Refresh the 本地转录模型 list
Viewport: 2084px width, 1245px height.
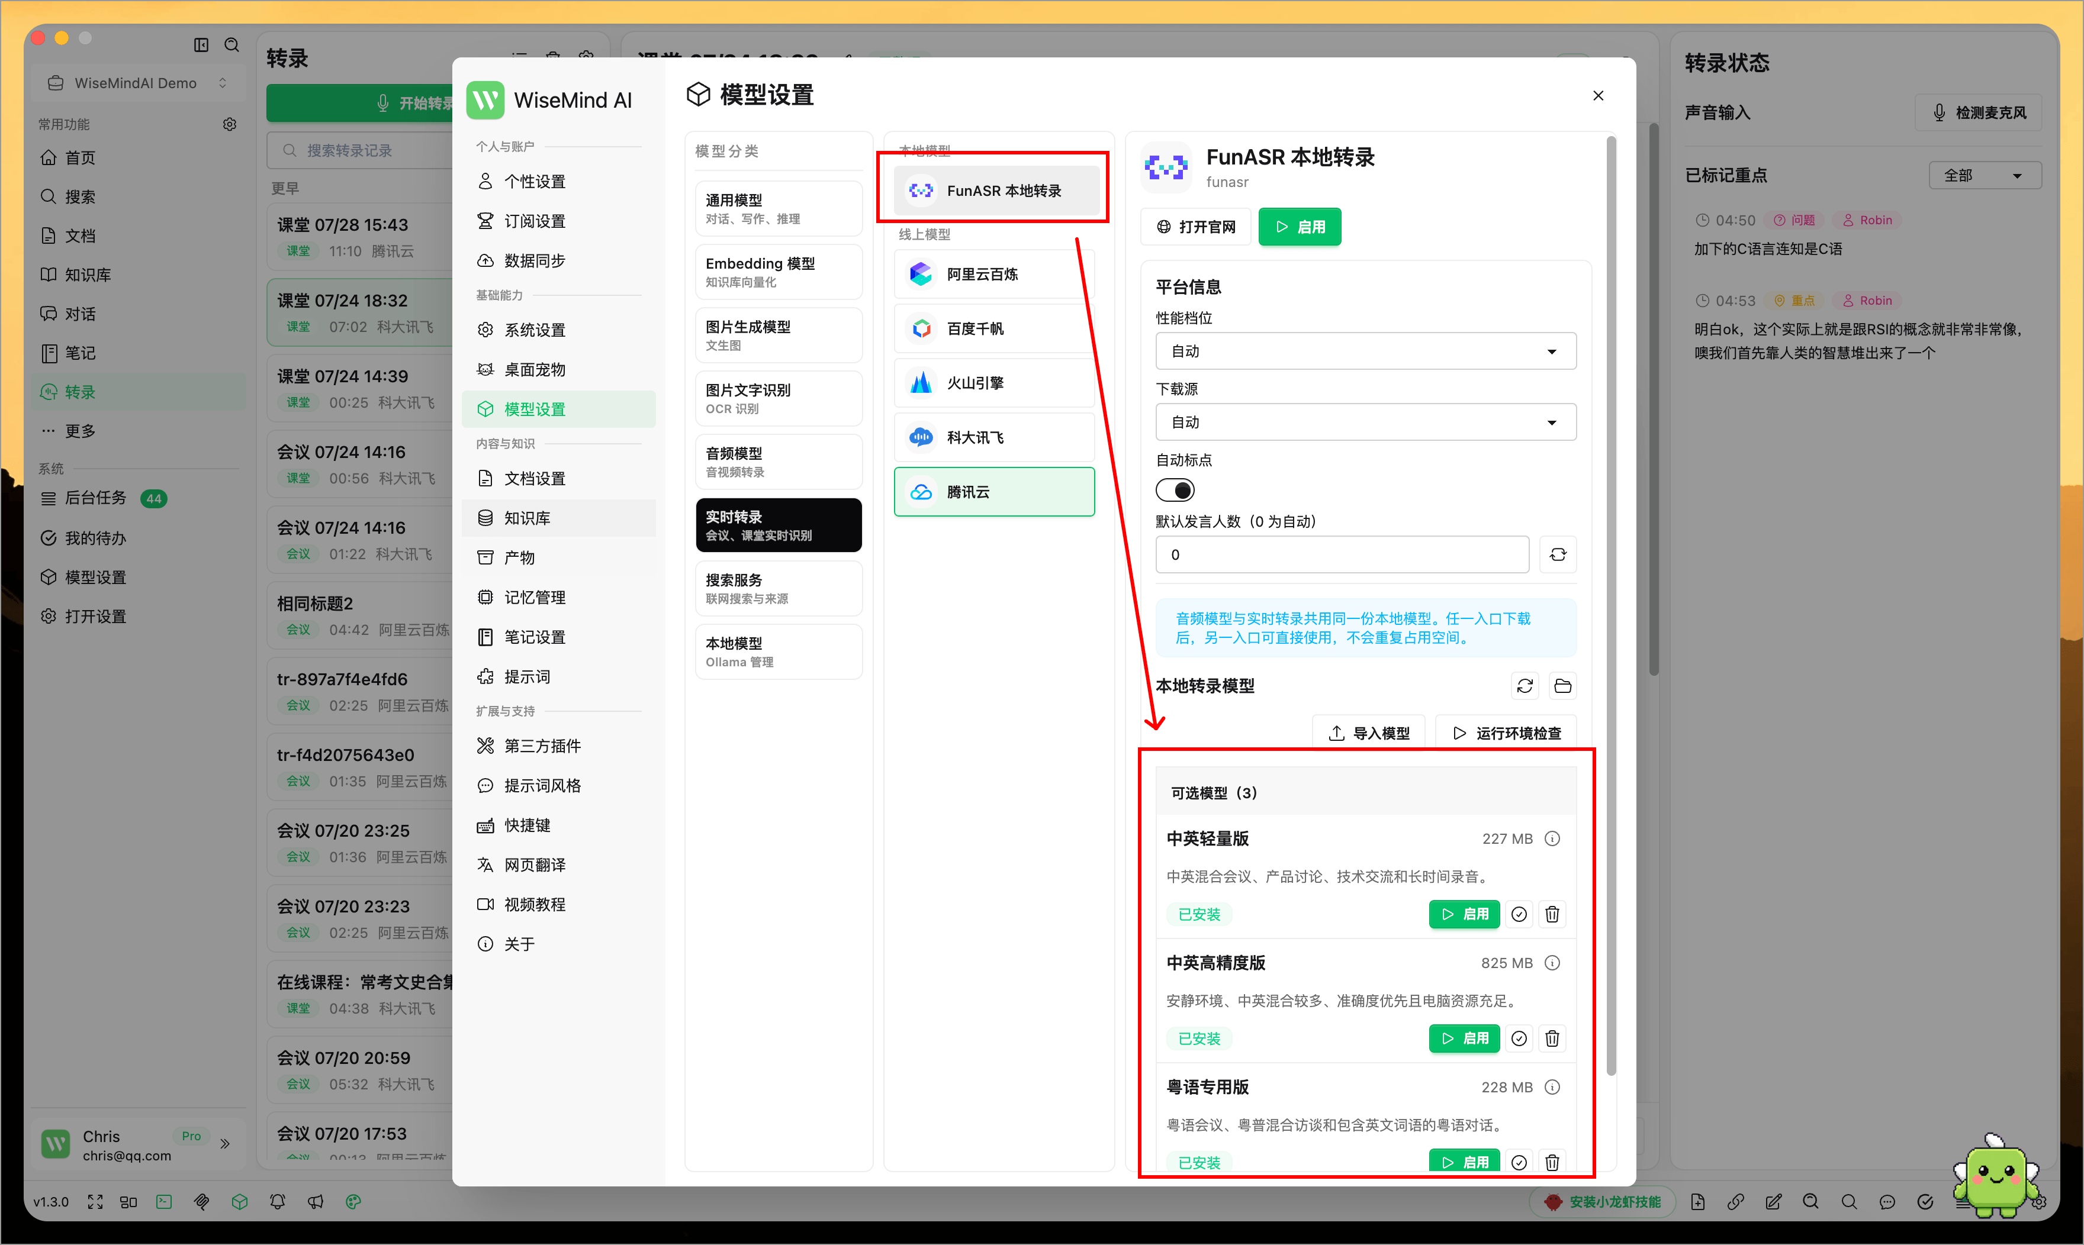(x=1525, y=686)
